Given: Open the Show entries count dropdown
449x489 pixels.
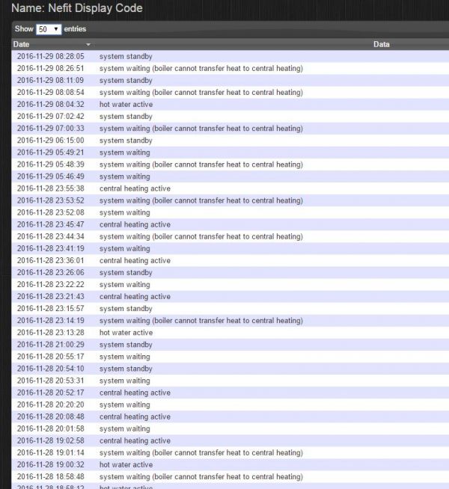Looking at the screenshot, I should [49, 29].
